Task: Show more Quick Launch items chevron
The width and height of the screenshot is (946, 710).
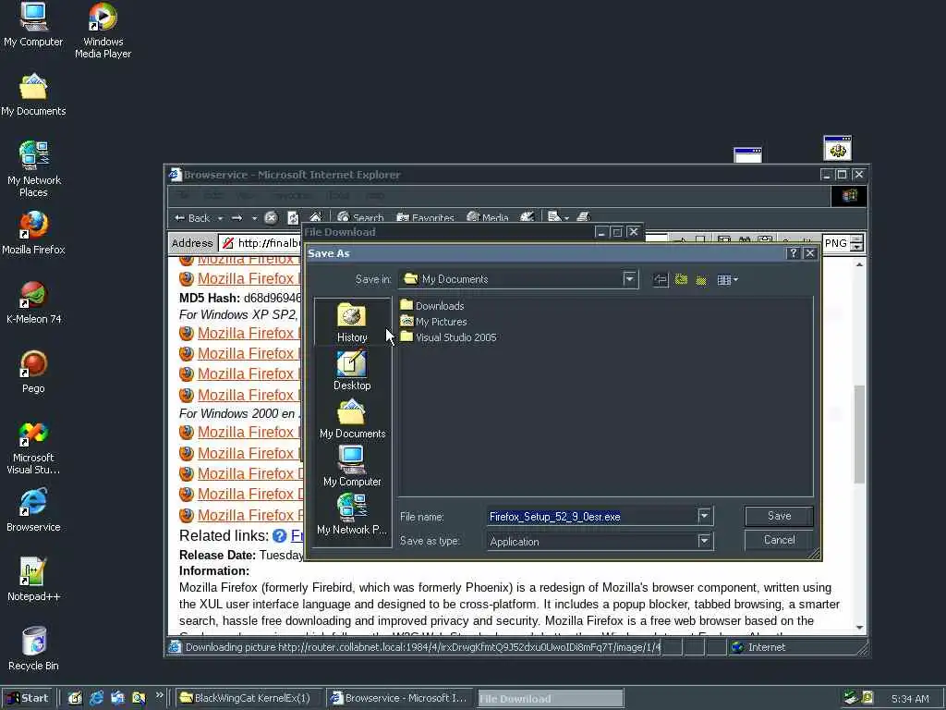Action: (159, 695)
